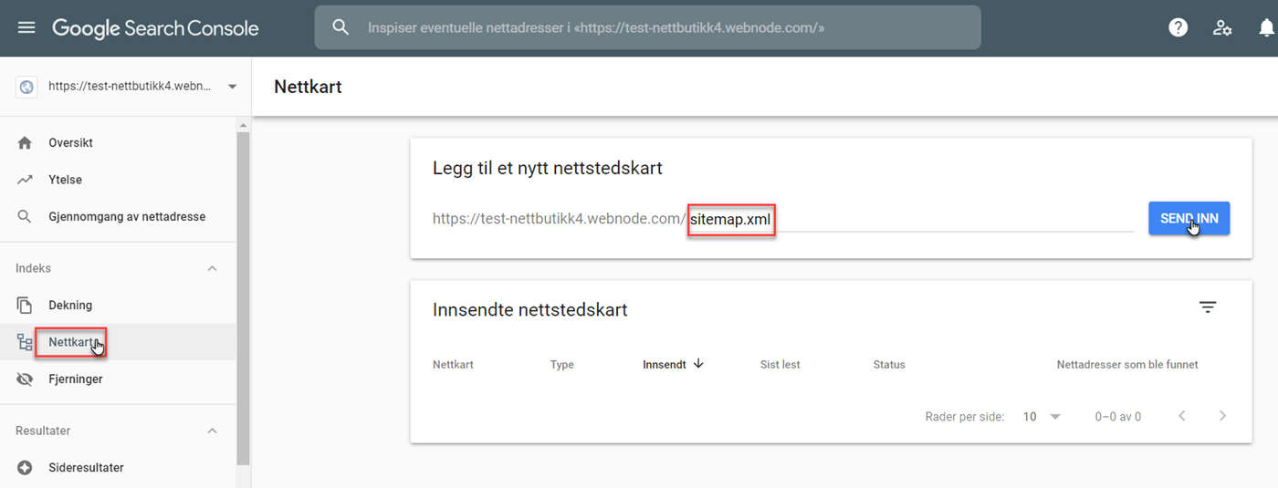Click the plus circle icon beside Sideresultater
The image size is (1278, 488).
click(25, 468)
